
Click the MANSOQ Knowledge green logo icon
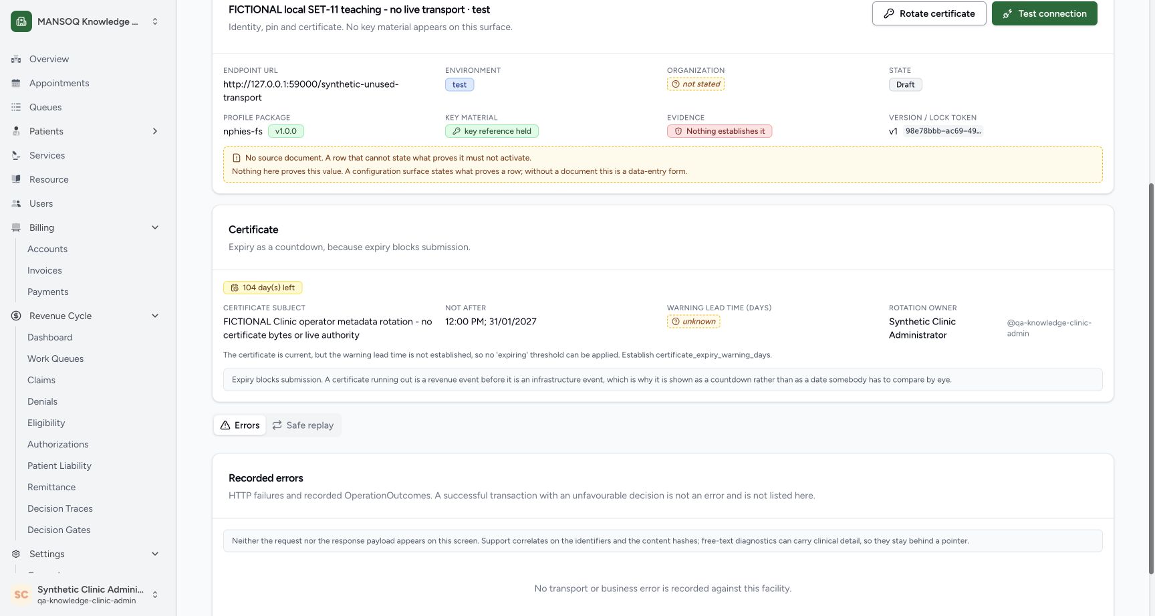[x=21, y=21]
